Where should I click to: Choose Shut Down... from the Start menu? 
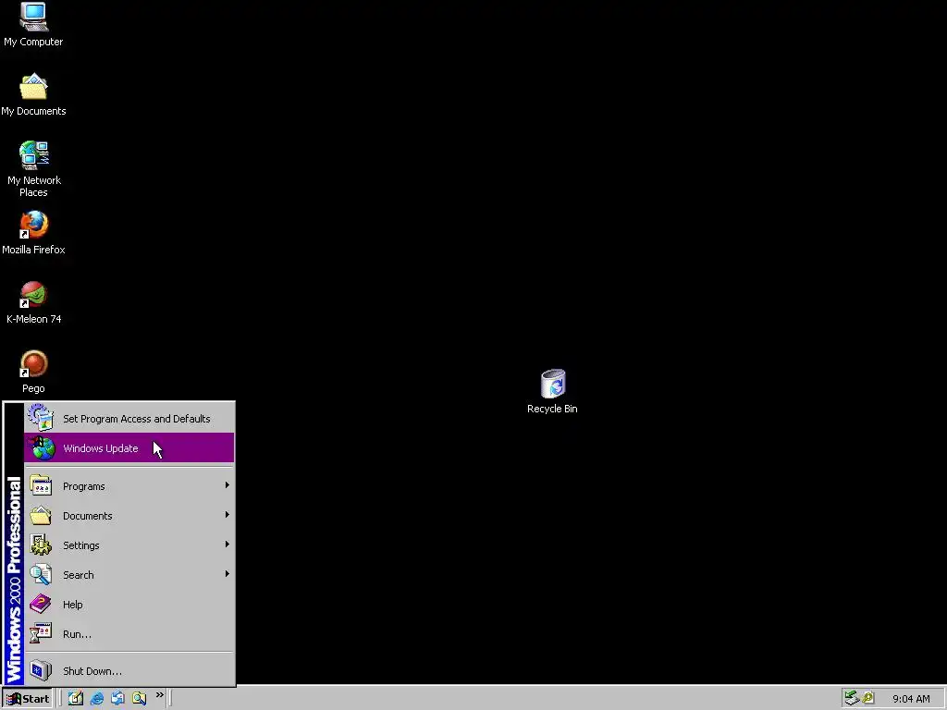pyautogui.click(x=129, y=671)
